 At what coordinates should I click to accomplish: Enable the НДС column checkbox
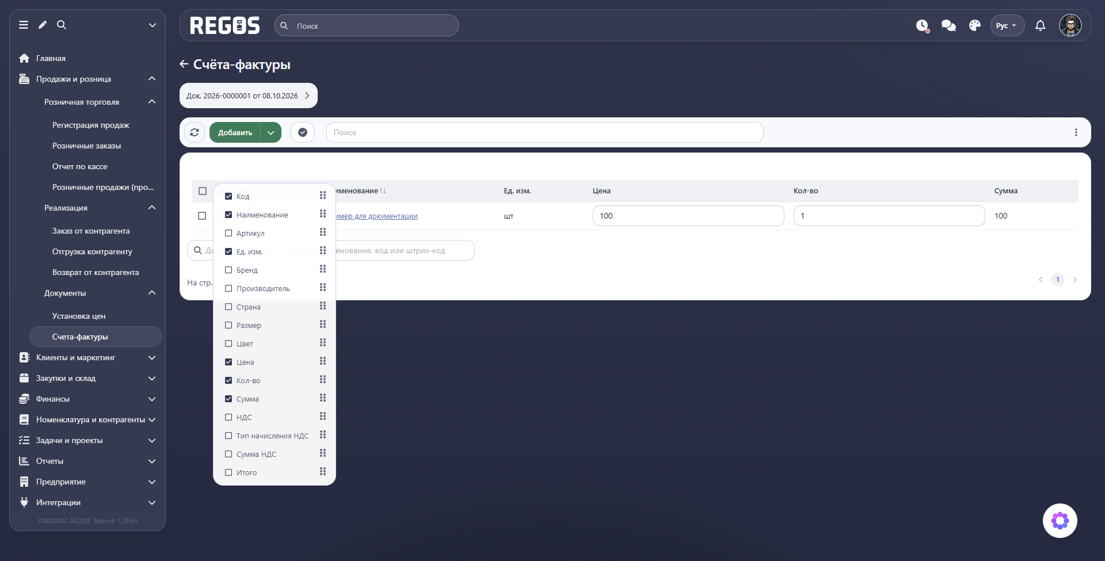point(228,417)
